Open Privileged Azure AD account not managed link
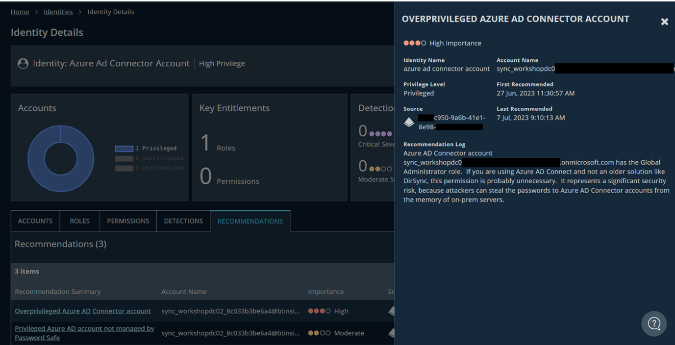This screenshot has height=345, width=675. [84, 333]
